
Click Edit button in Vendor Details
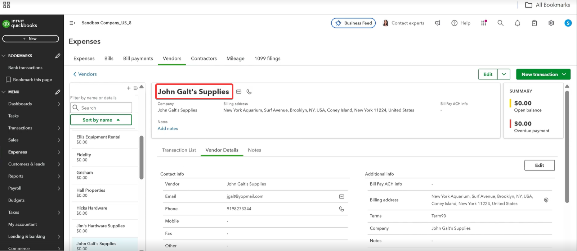click(x=540, y=165)
